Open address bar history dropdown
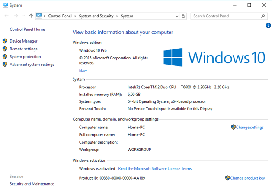272x193 pixels. pos(177,16)
